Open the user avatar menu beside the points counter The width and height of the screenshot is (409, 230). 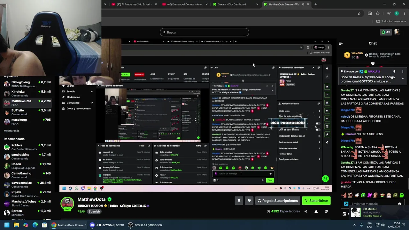[x=397, y=32]
